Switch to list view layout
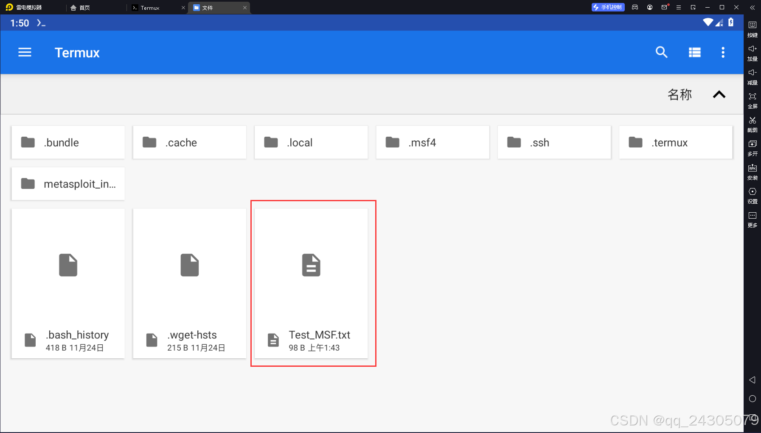The image size is (761, 433). click(x=694, y=52)
